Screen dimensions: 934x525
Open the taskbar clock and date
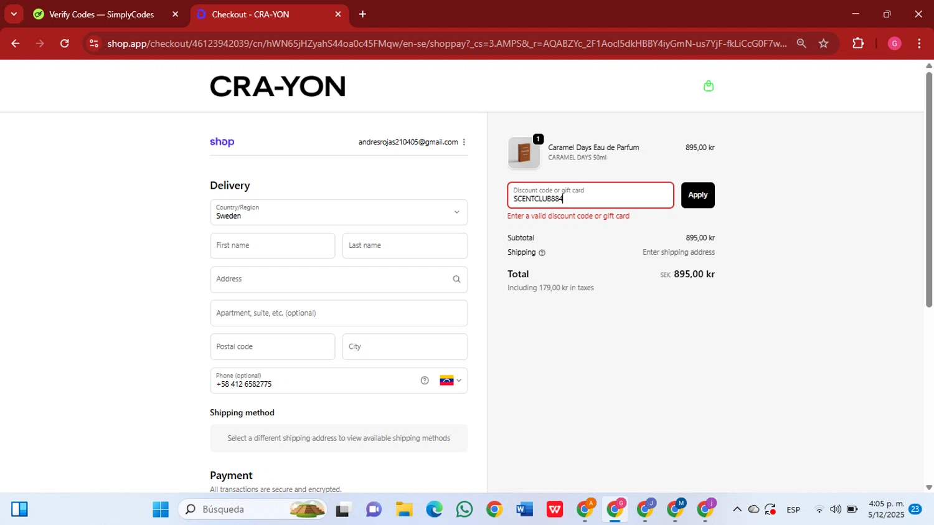[886, 509]
